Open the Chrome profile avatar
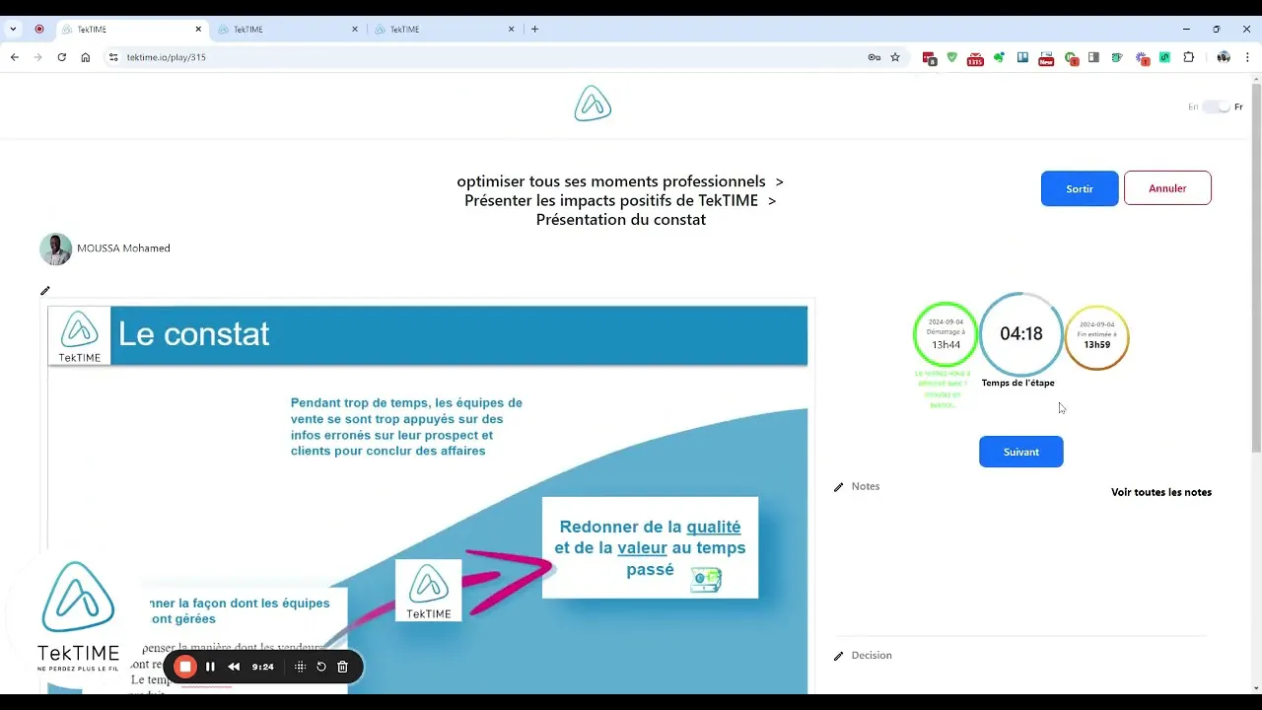1262x710 pixels. 1224,57
